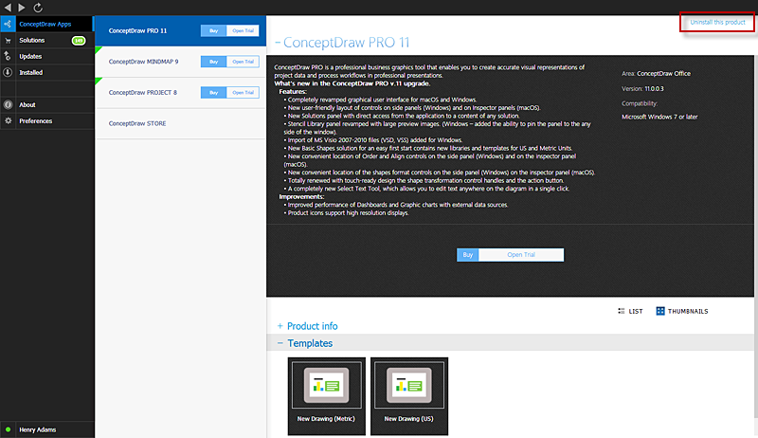Click the Solutions shopping cart icon
Screen dimensions: 758x438
coord(8,40)
